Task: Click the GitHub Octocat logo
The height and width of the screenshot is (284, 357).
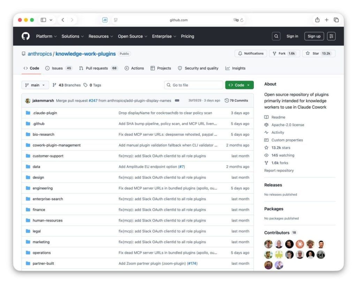Action: (x=25, y=36)
